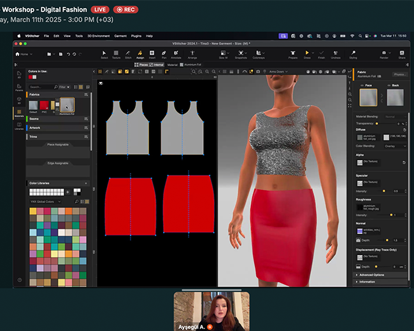Open the Libraries sidebar panel
The width and height of the screenshot is (414, 331).
[x=19, y=126]
